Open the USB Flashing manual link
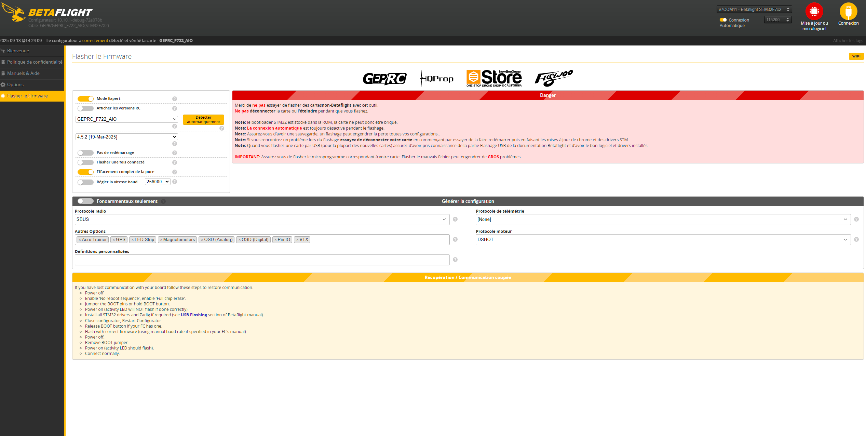The height and width of the screenshot is (436, 866). point(194,315)
